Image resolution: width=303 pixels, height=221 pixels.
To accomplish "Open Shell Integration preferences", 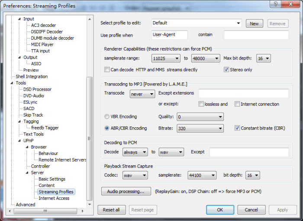I will click(x=32, y=76).
